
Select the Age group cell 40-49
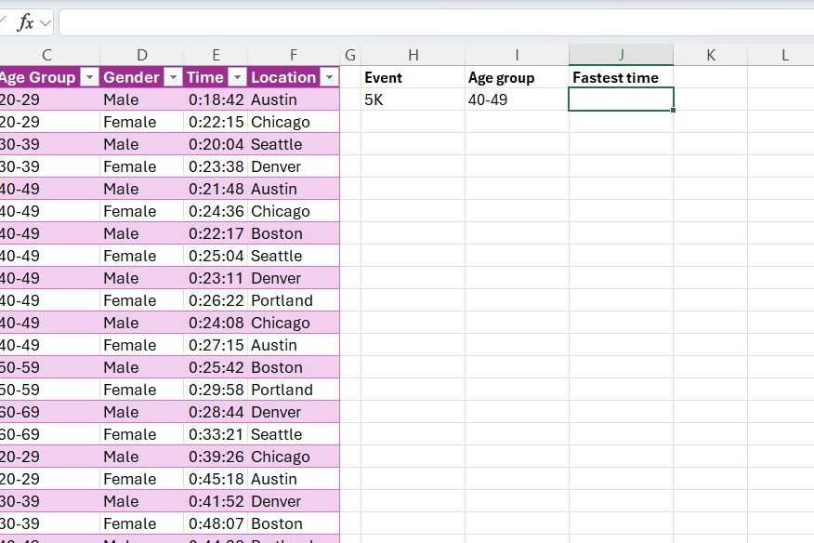517,99
